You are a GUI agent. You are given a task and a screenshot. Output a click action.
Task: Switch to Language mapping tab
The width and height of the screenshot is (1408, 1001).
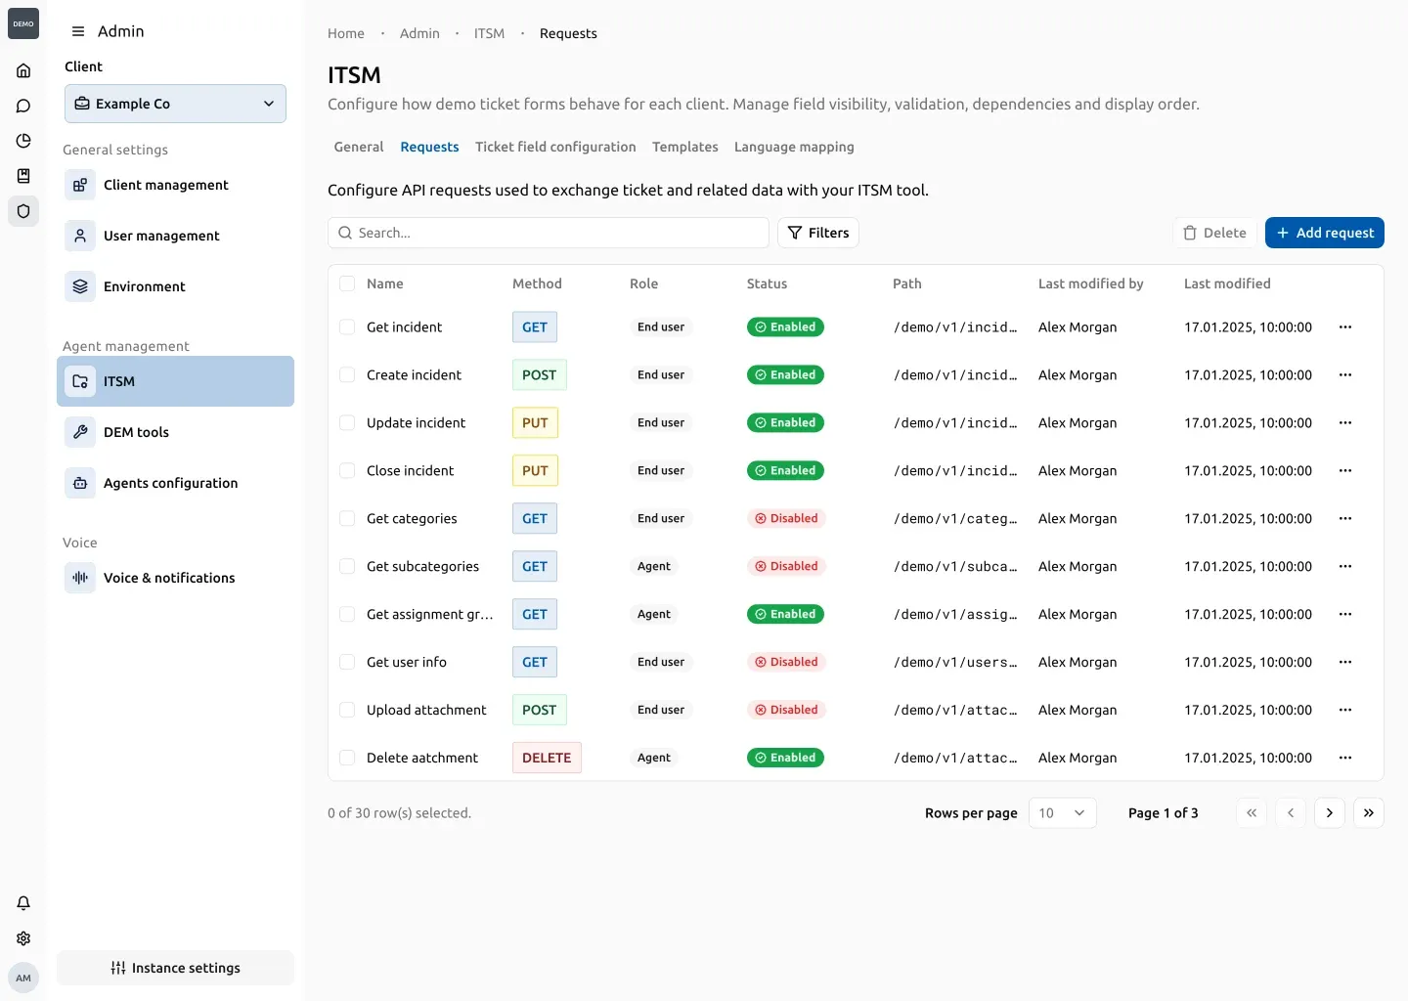(x=794, y=148)
